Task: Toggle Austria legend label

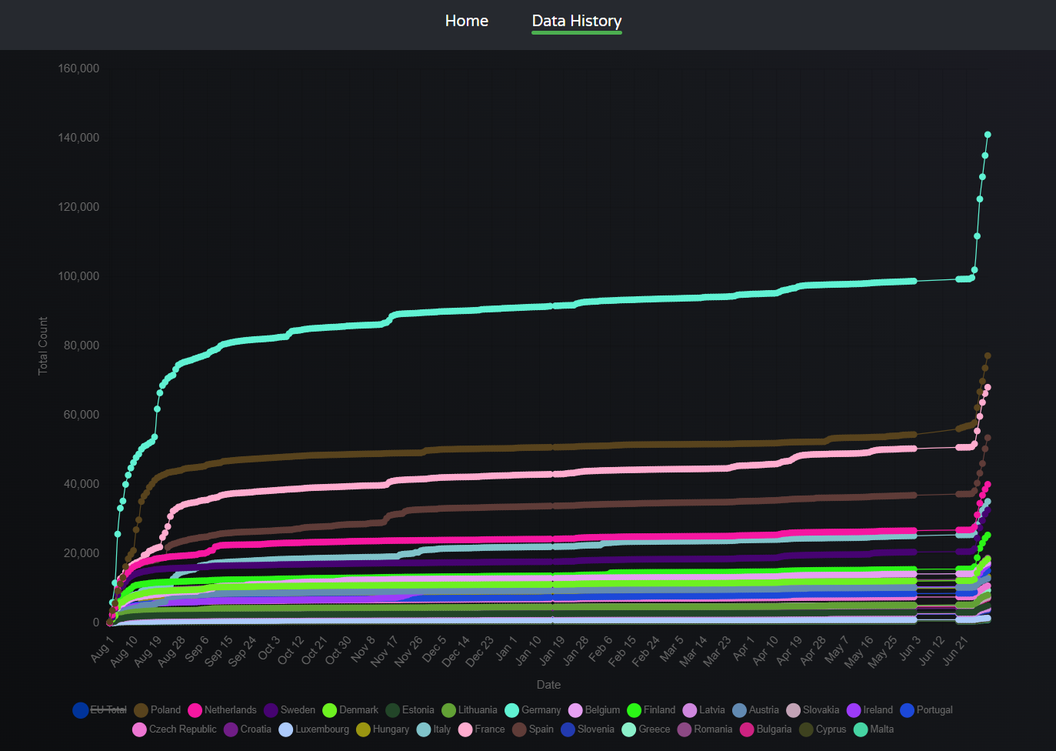Action: coord(764,709)
